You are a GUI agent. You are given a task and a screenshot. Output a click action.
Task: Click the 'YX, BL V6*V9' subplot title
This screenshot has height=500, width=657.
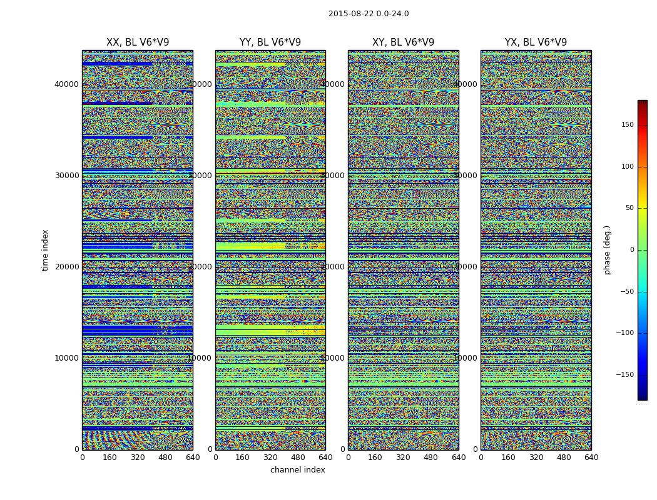click(x=536, y=42)
